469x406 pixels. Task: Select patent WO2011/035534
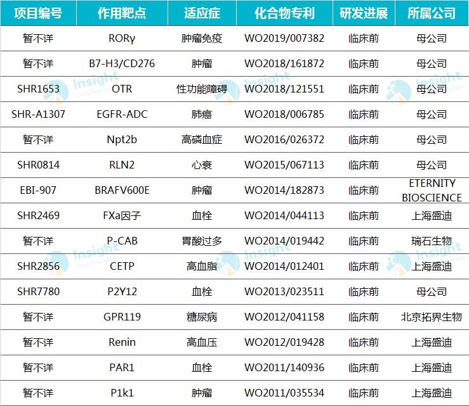[x=284, y=393]
